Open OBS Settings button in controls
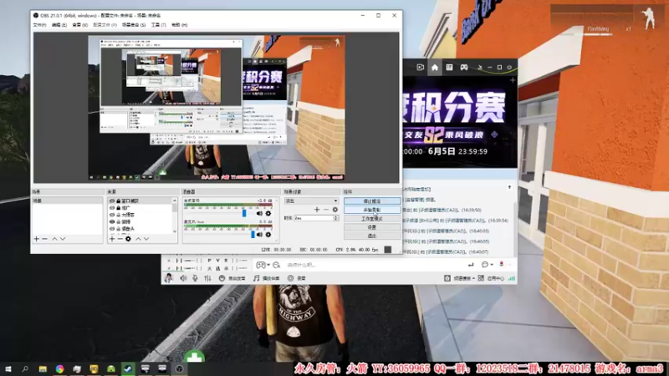 (x=372, y=227)
